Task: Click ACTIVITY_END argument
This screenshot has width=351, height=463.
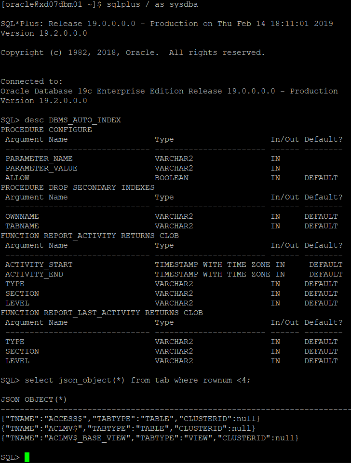Action: point(34,275)
